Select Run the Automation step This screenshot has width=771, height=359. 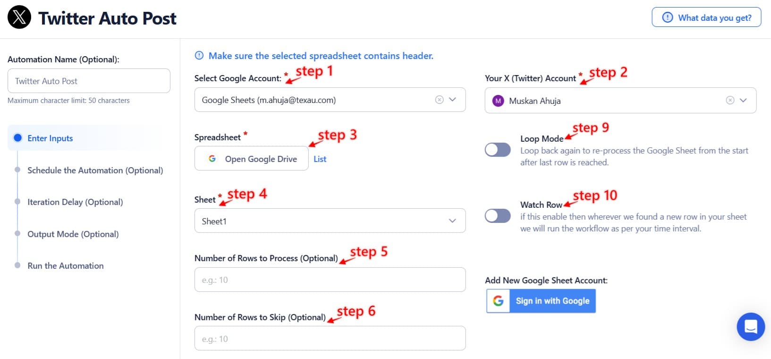(x=65, y=265)
